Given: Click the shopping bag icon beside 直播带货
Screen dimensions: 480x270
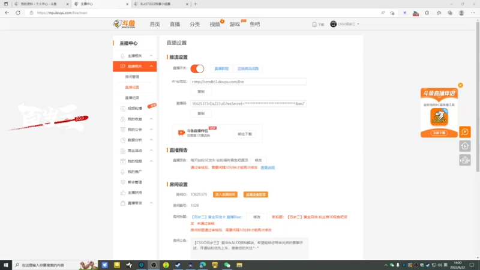Looking at the screenshot, I should [123, 203].
